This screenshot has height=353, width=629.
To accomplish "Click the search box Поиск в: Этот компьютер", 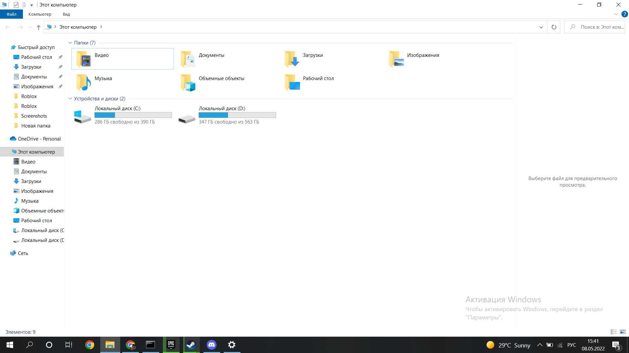I will click(595, 27).
